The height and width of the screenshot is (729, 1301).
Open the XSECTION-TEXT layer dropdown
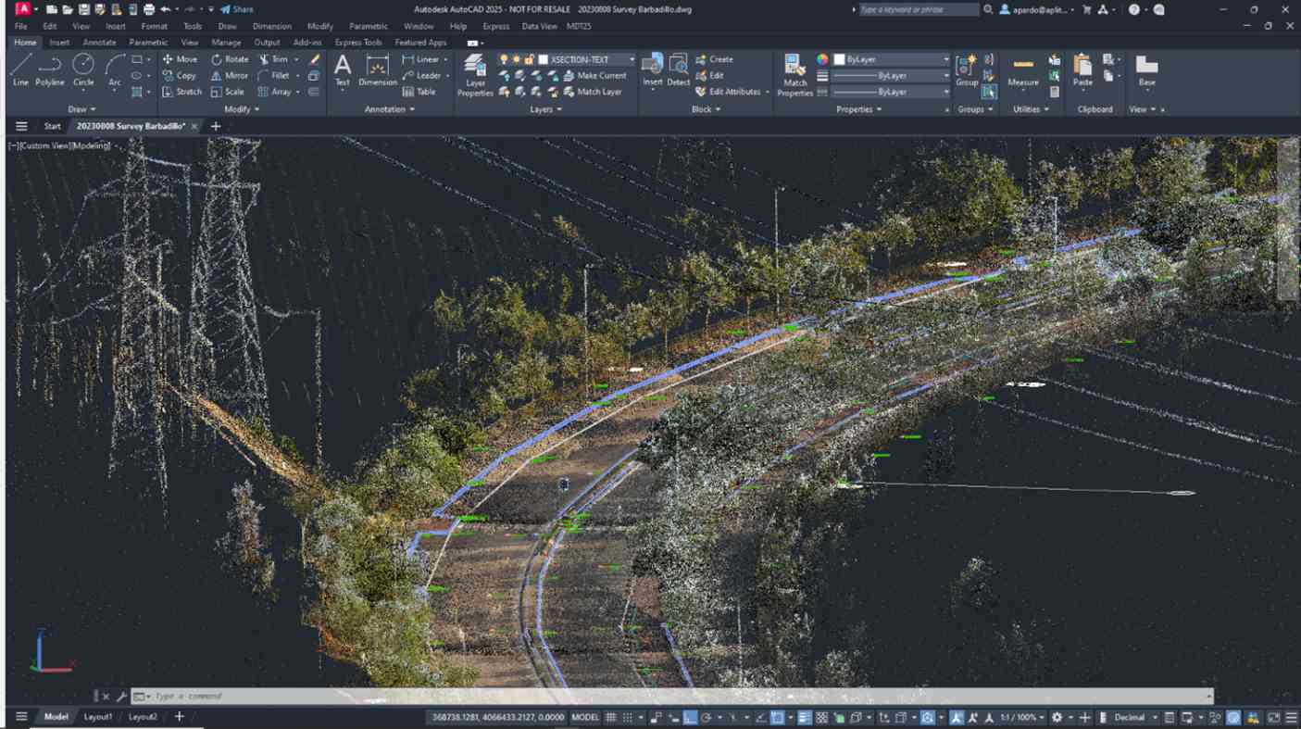(589, 59)
